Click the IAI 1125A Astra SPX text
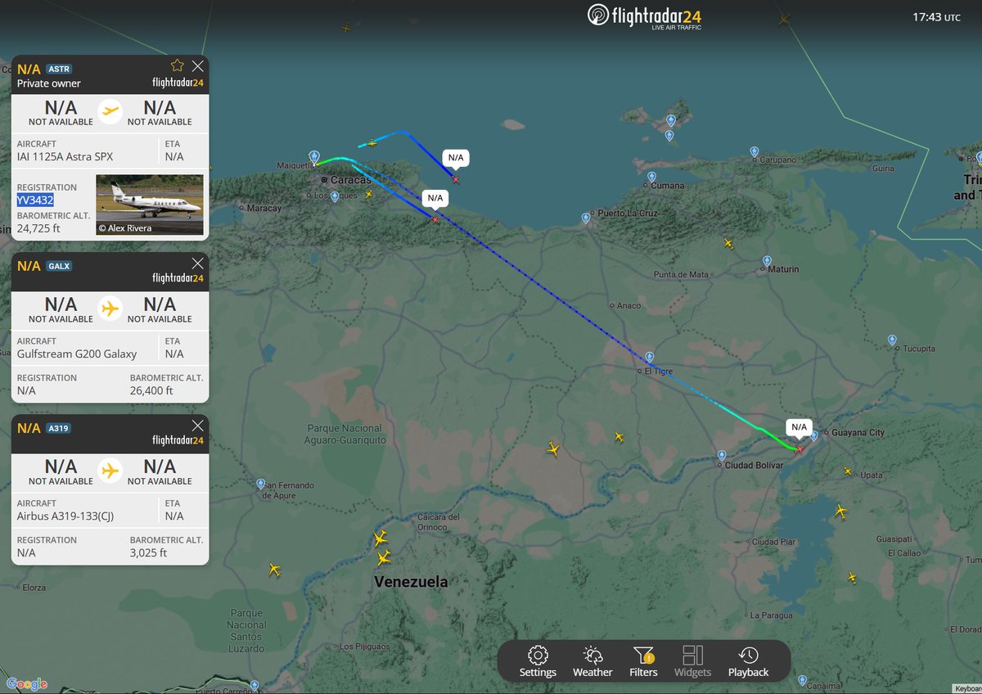This screenshot has height=694, width=982. [65, 156]
